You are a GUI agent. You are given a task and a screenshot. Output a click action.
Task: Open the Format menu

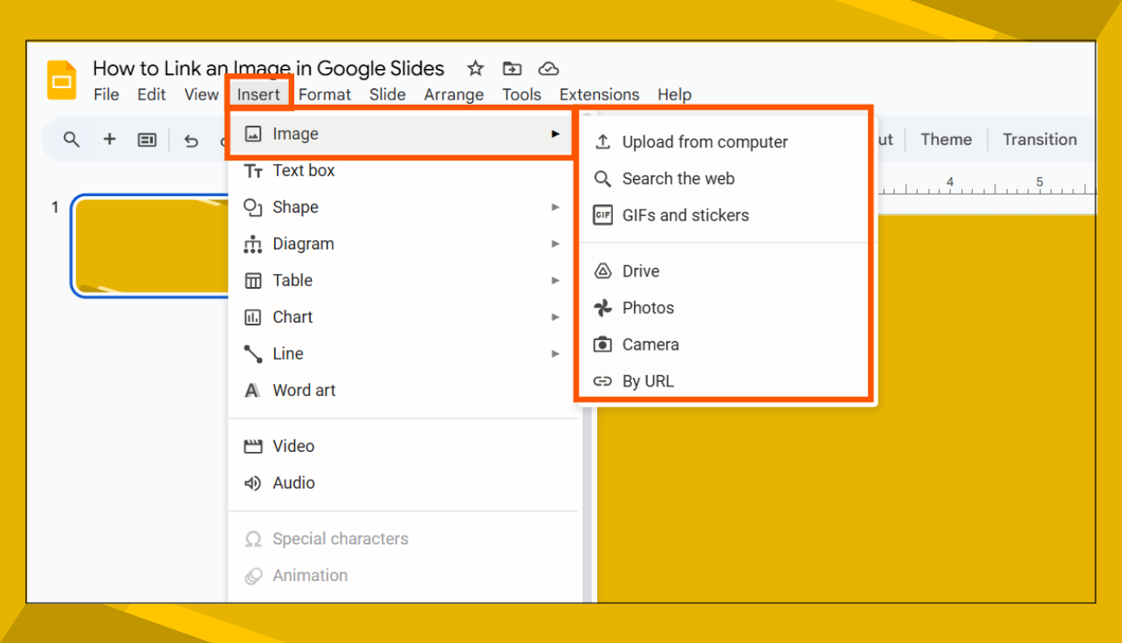tap(324, 94)
